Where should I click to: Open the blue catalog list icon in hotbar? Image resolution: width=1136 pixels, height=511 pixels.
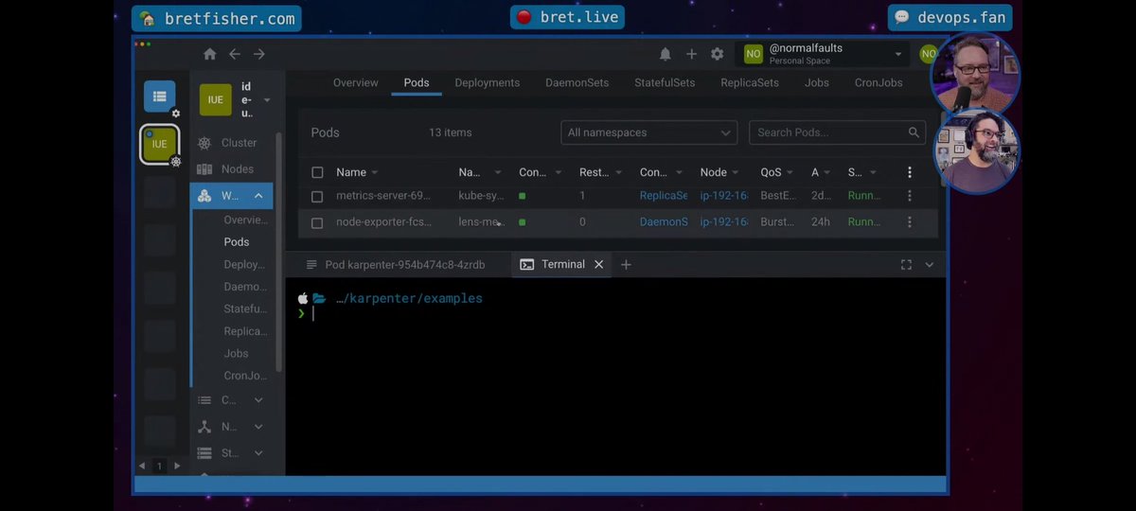[x=159, y=96]
